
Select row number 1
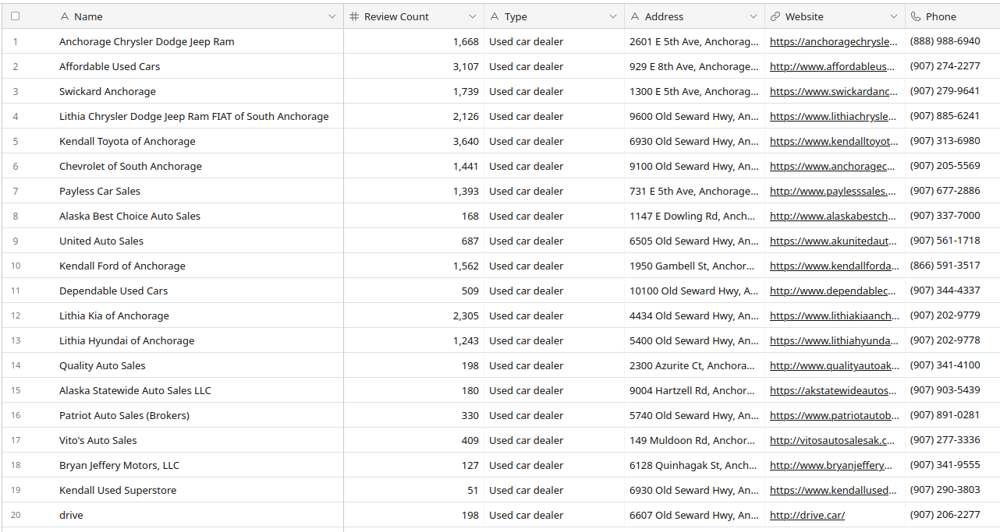click(16, 41)
